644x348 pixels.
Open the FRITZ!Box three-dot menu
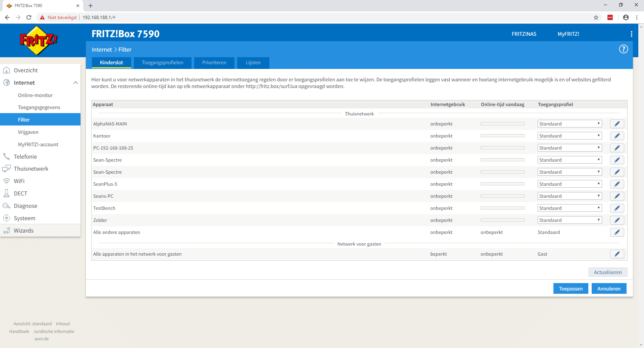[631, 34]
